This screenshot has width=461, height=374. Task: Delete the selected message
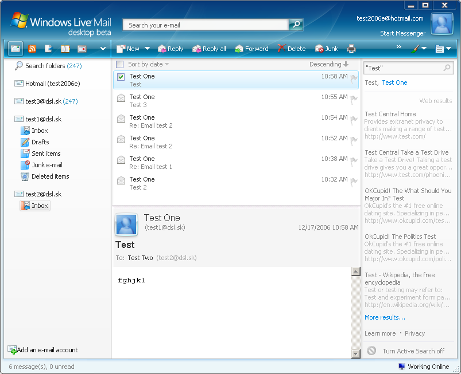point(292,49)
